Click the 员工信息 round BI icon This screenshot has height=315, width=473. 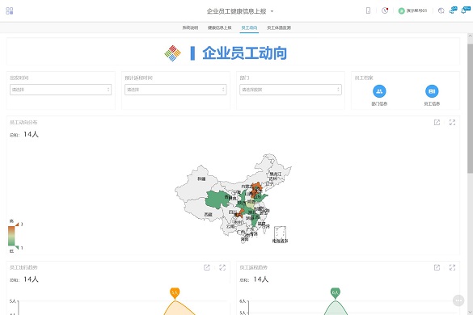tap(432, 91)
